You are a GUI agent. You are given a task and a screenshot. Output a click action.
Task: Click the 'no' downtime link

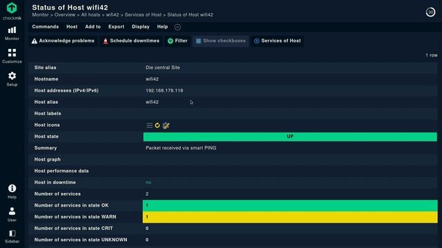click(x=148, y=183)
